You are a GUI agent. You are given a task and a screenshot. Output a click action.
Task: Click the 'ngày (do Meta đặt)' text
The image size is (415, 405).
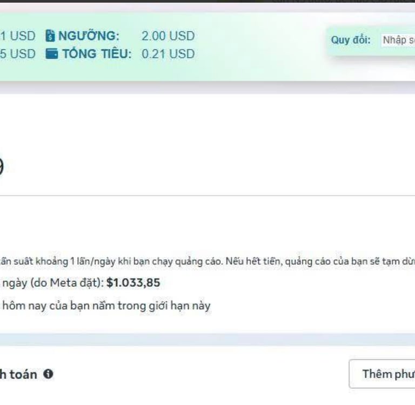point(53,283)
